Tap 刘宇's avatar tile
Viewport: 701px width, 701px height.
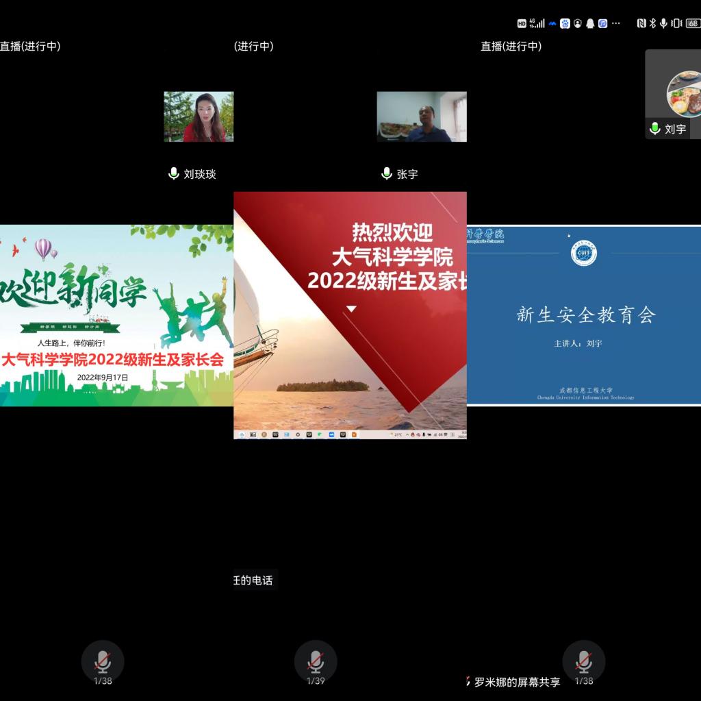pyautogui.click(x=683, y=94)
